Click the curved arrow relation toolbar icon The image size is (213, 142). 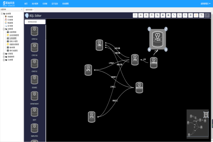click(x=185, y=15)
